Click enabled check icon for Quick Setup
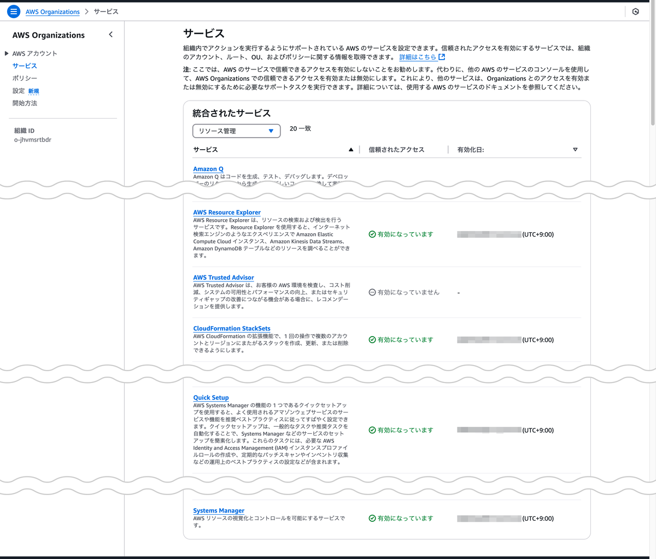The width and height of the screenshot is (656, 559). (x=372, y=431)
